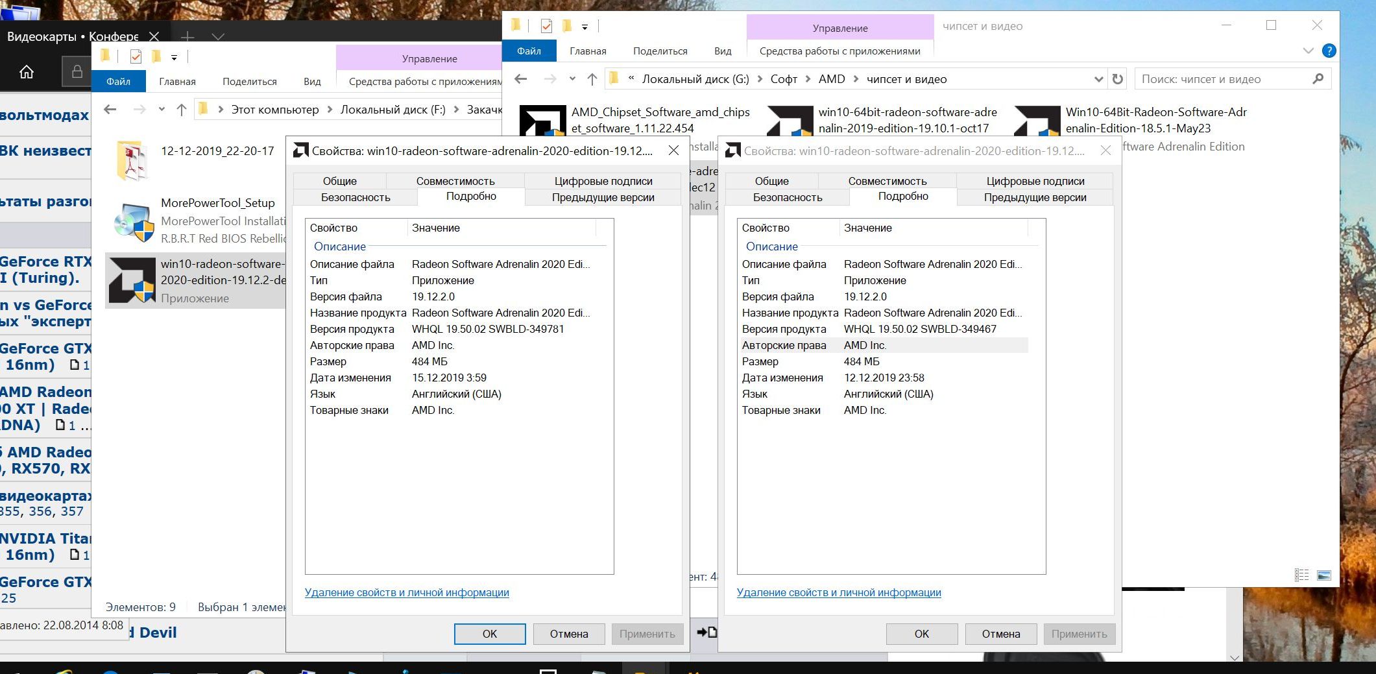The height and width of the screenshot is (674, 1376).
Task: Go up one level in G: drive Explorer
Action: 592,79
